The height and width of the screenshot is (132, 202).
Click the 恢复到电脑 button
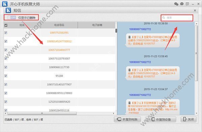(127, 119)
